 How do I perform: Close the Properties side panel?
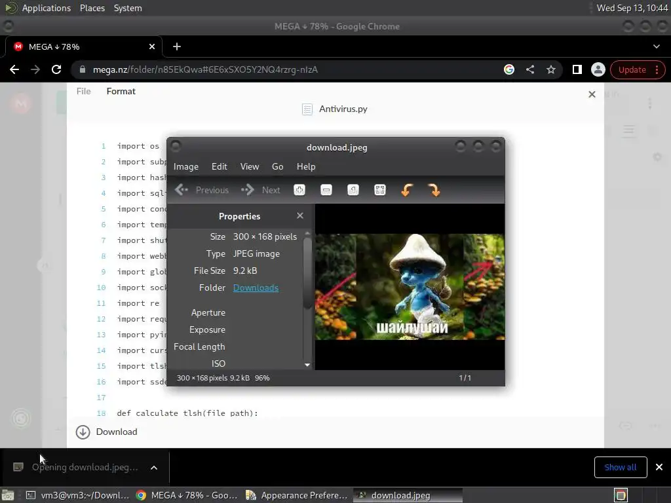(300, 215)
